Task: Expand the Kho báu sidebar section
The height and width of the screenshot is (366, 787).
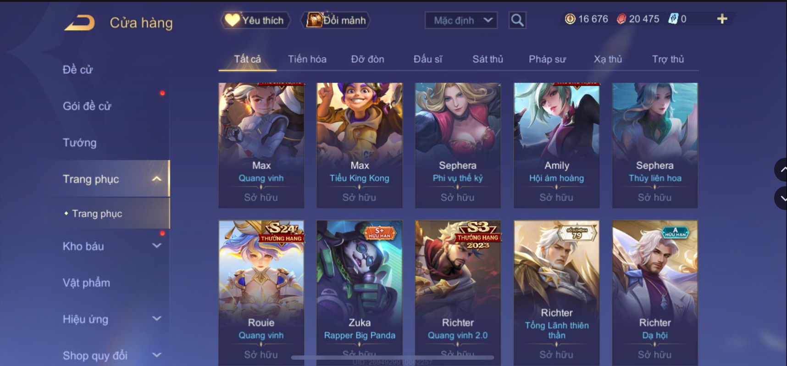Action: click(156, 246)
